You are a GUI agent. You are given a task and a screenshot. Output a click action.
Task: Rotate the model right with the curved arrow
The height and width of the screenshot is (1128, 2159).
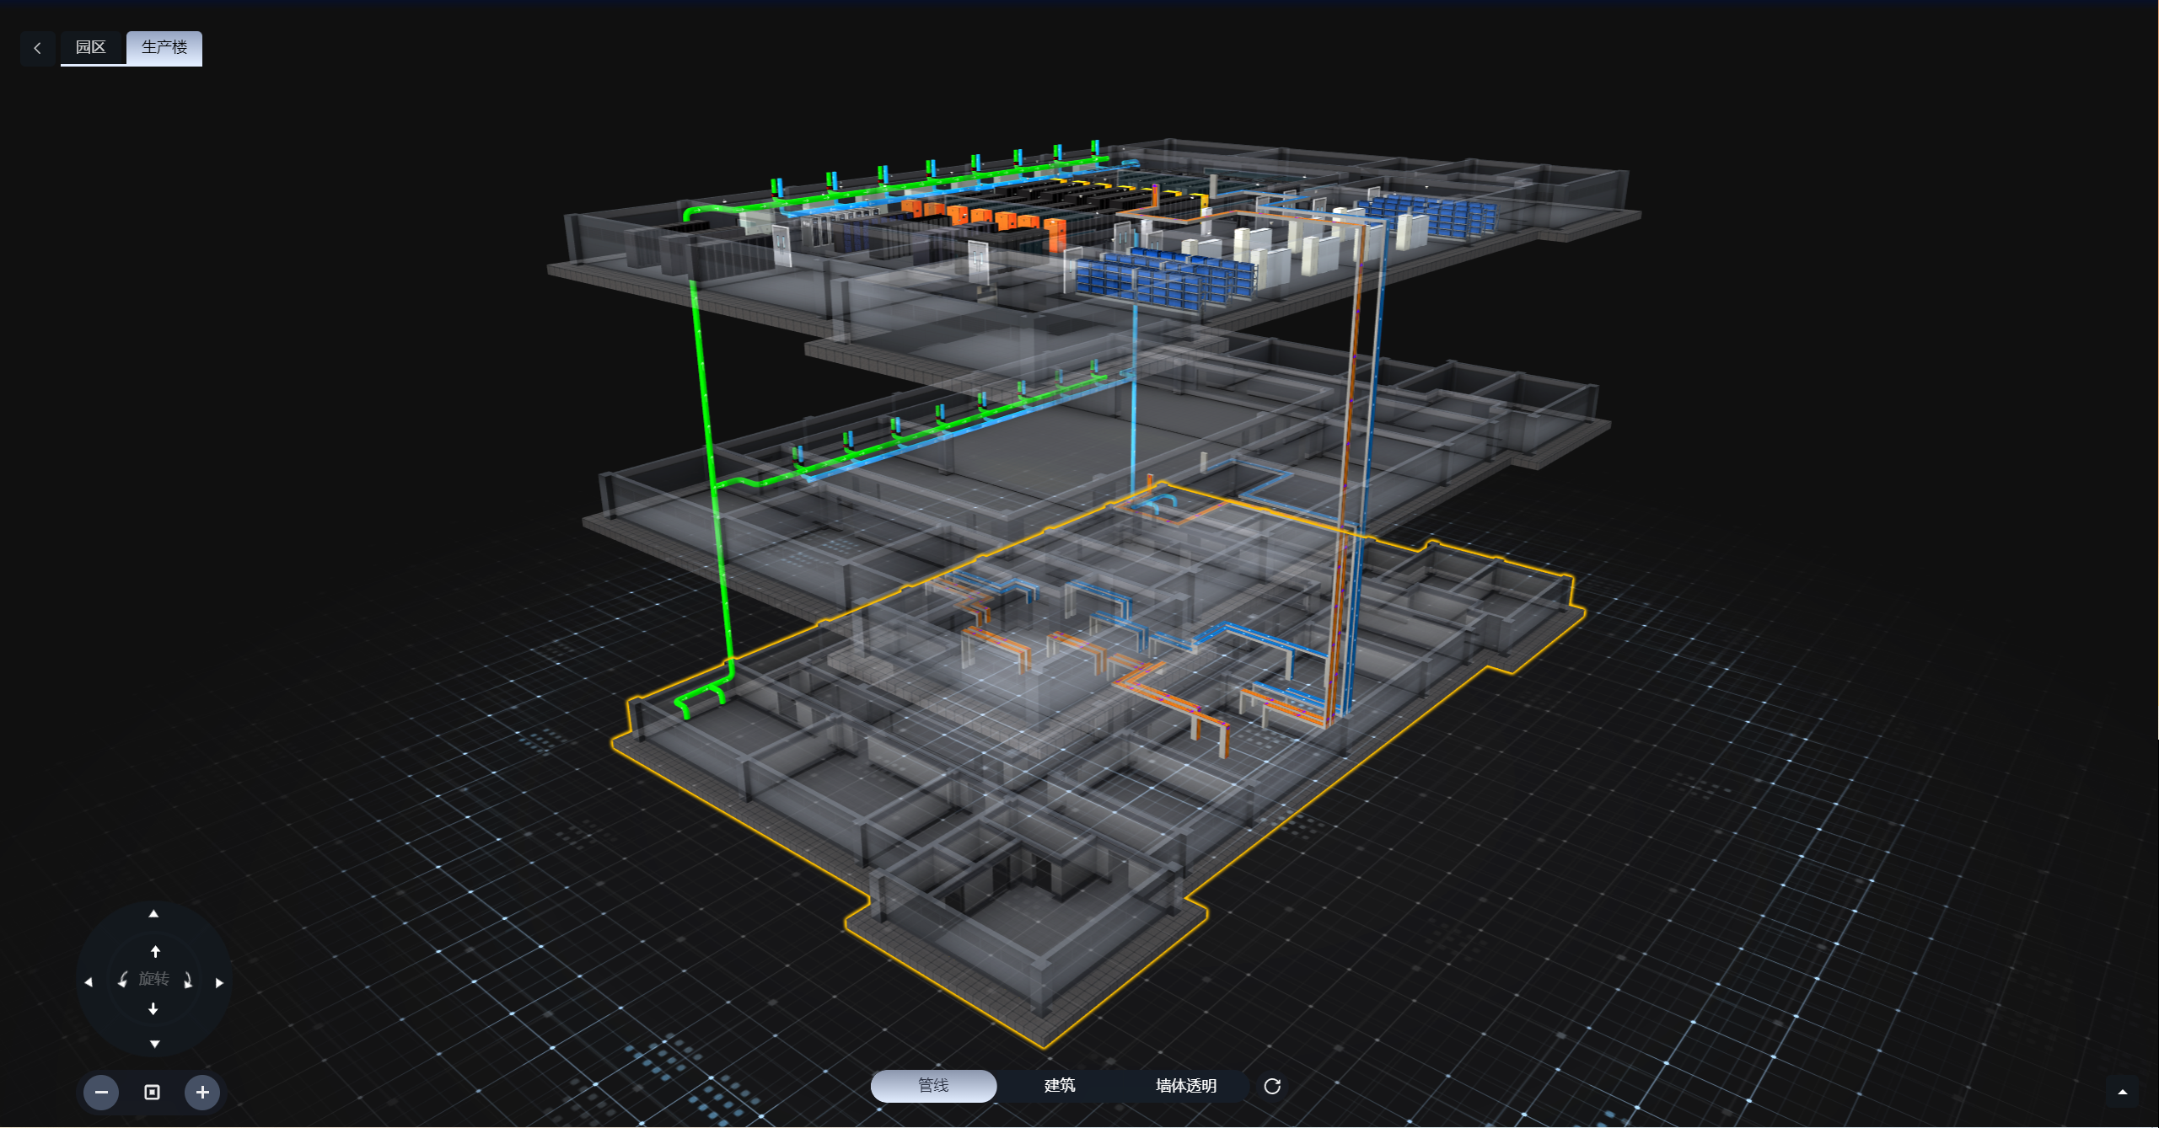coord(189,980)
